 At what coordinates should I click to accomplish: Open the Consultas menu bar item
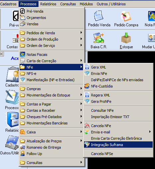[68, 4]
